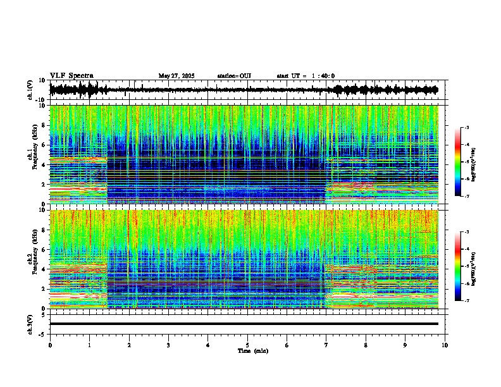Click the '-7' tick on ch.1 color bar
Image resolution: width=501 pixels, height=387 pixels.
point(467,196)
